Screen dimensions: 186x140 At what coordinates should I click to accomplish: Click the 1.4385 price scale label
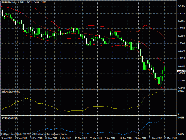tap(181, 6)
